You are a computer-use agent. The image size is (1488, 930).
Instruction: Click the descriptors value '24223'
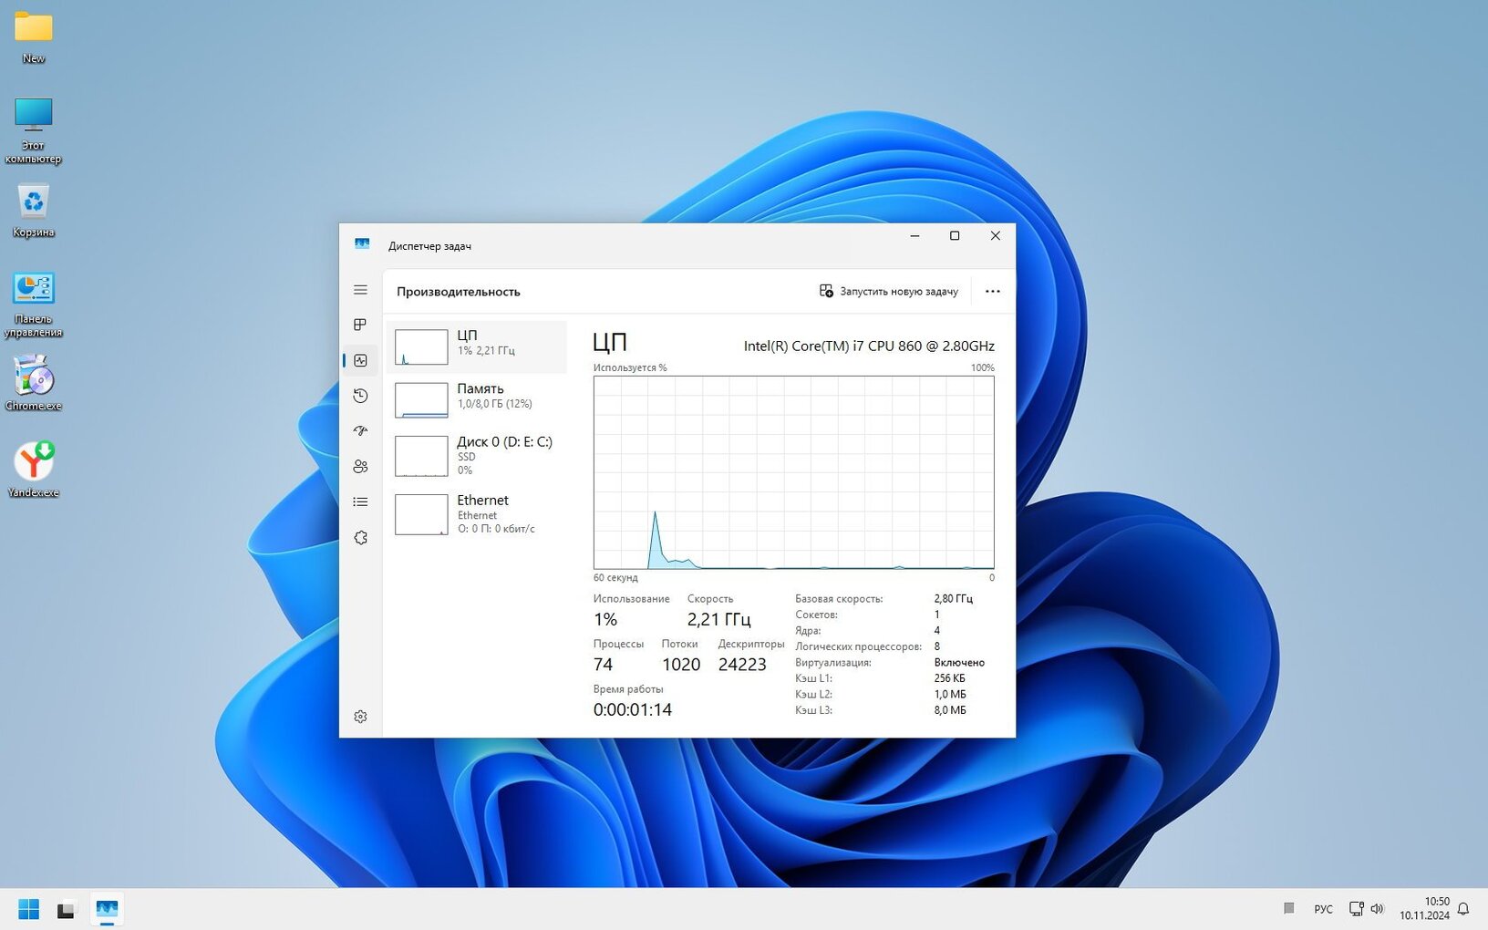coord(742,665)
